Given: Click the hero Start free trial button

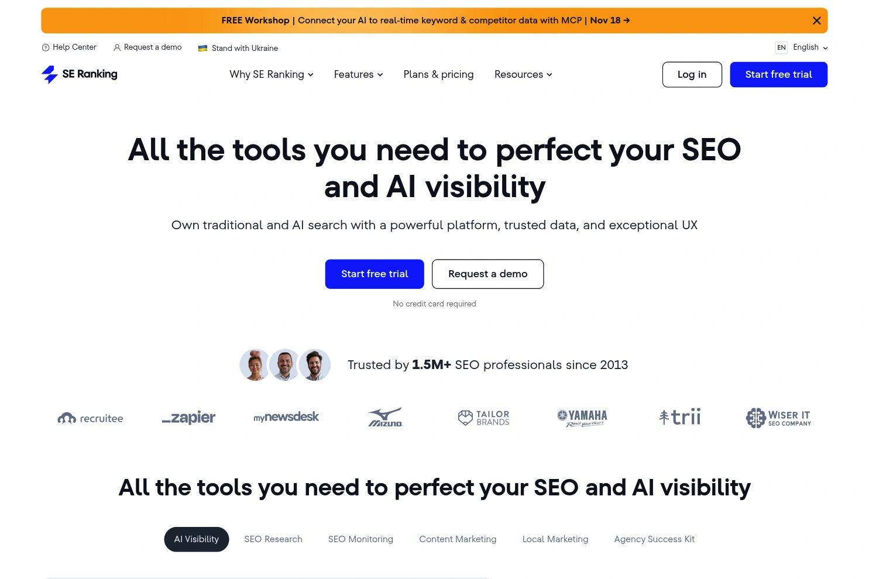Looking at the screenshot, I should (x=375, y=274).
